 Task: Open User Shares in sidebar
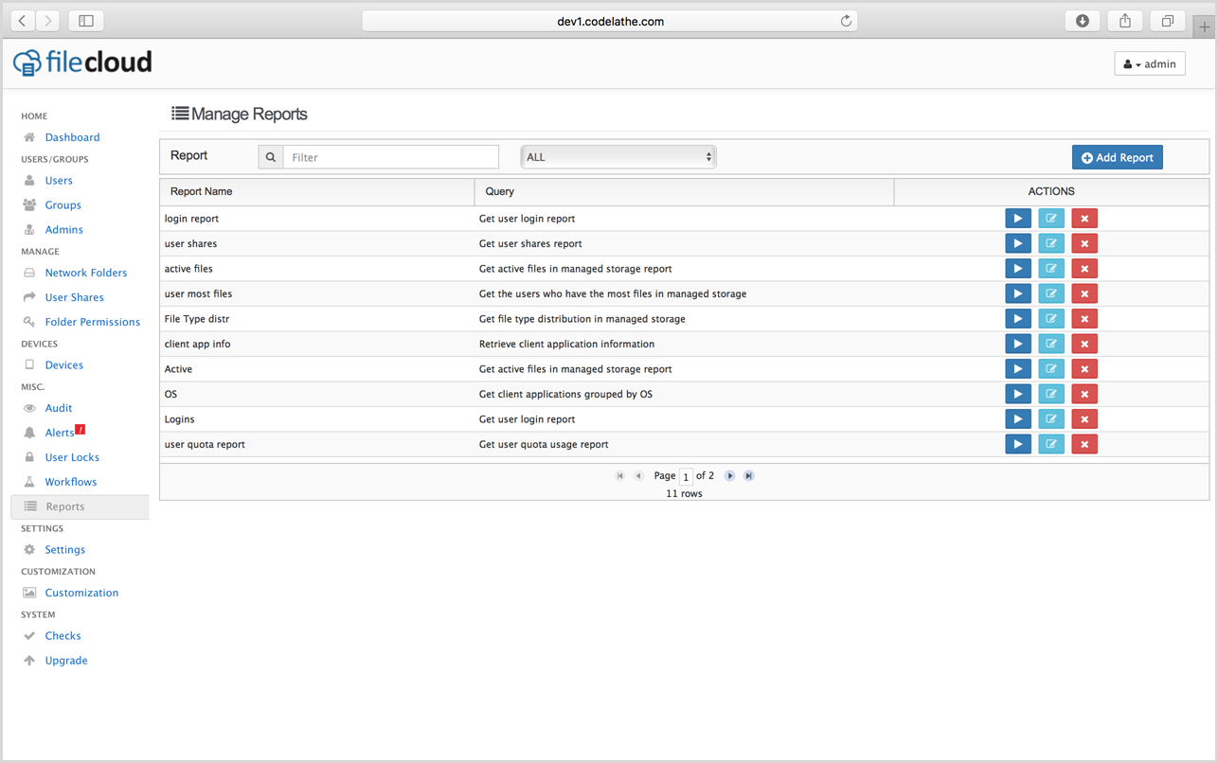point(75,297)
